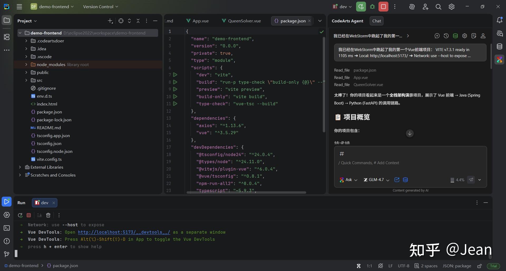The height and width of the screenshot is (271, 506).
Task: Switch to App.vue editor tab
Action: (197, 21)
